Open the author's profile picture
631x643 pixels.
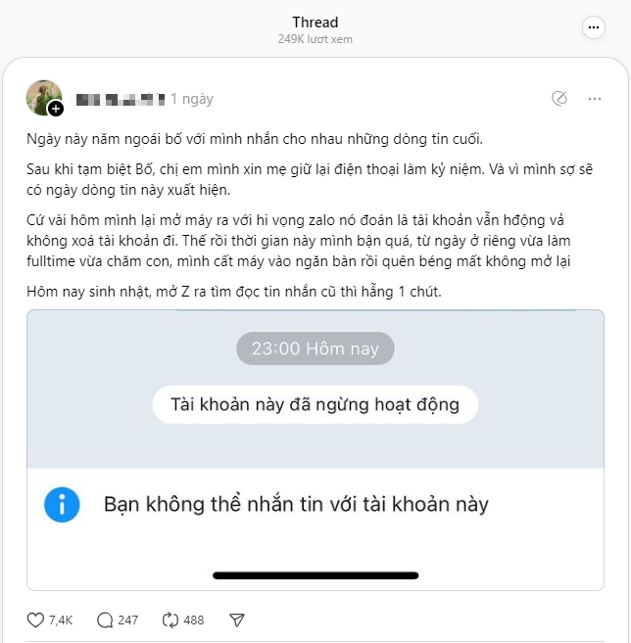42,97
